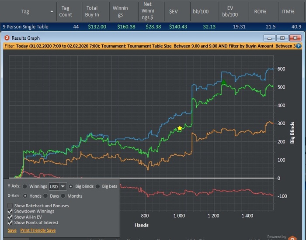
Task: Click the 40.9 ITM% cell
Action: (x=296, y=27)
